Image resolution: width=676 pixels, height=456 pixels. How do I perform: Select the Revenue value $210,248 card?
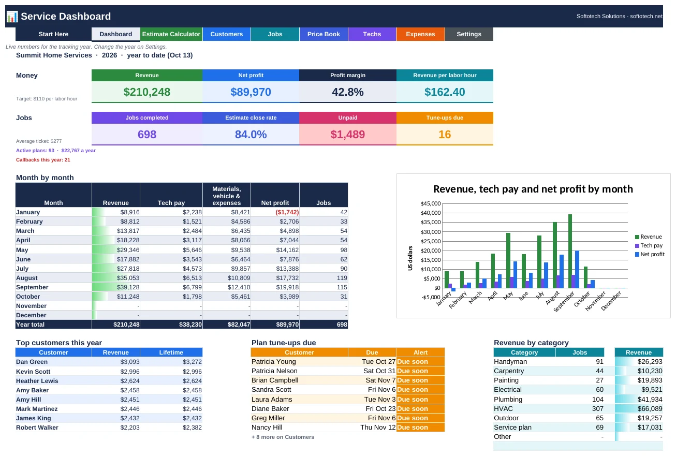click(147, 92)
